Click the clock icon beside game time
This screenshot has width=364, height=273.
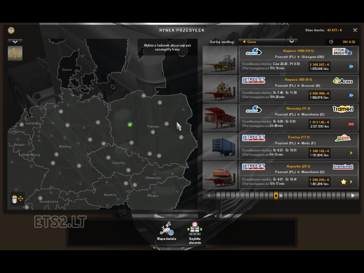click(331, 42)
